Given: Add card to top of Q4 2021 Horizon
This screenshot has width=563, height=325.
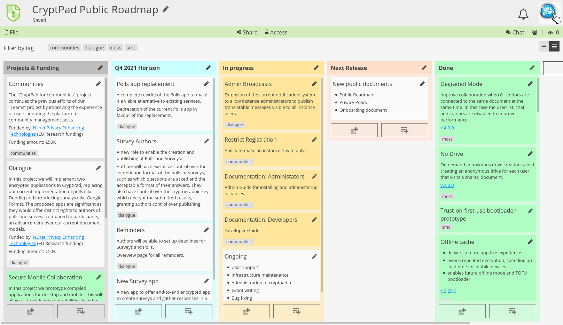Looking at the screenshot, I should [x=138, y=311].
